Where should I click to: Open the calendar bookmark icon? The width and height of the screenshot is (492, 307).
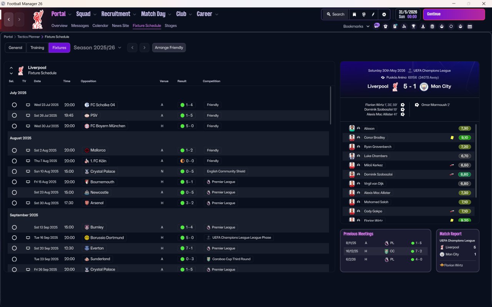point(470,26)
